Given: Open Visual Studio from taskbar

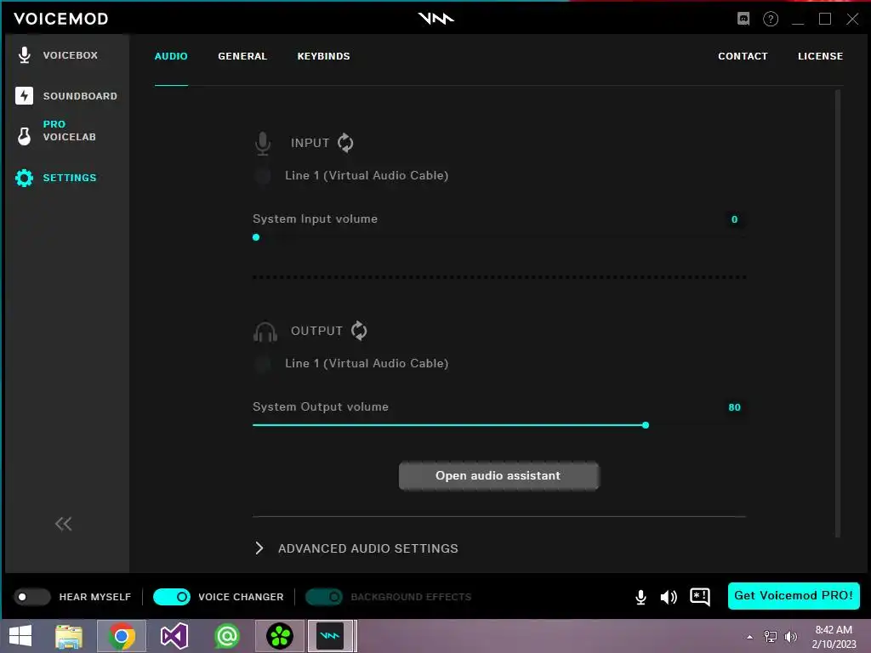Looking at the screenshot, I should point(174,636).
